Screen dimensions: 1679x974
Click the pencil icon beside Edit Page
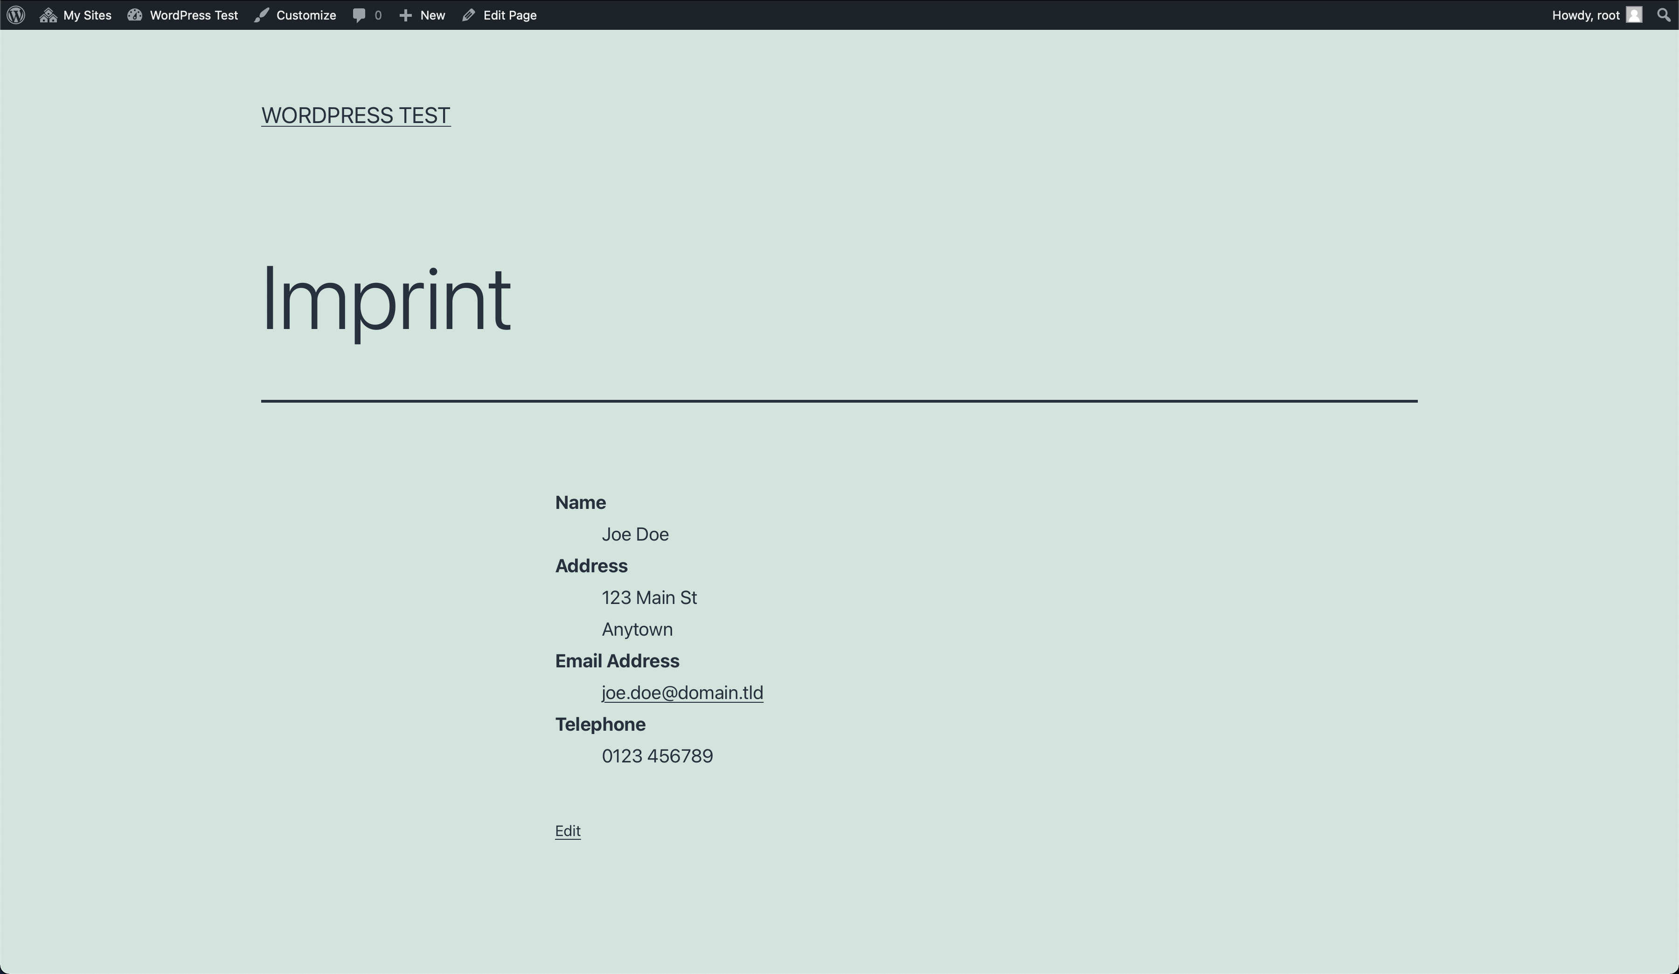tap(468, 15)
